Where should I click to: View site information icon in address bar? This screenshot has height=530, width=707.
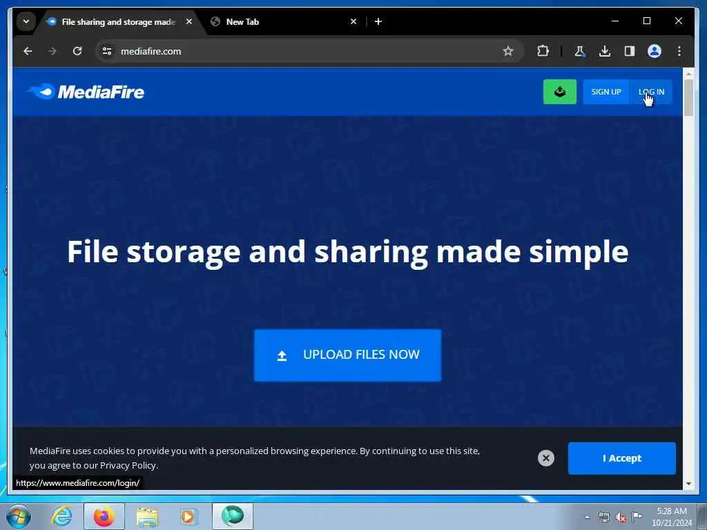(x=107, y=51)
